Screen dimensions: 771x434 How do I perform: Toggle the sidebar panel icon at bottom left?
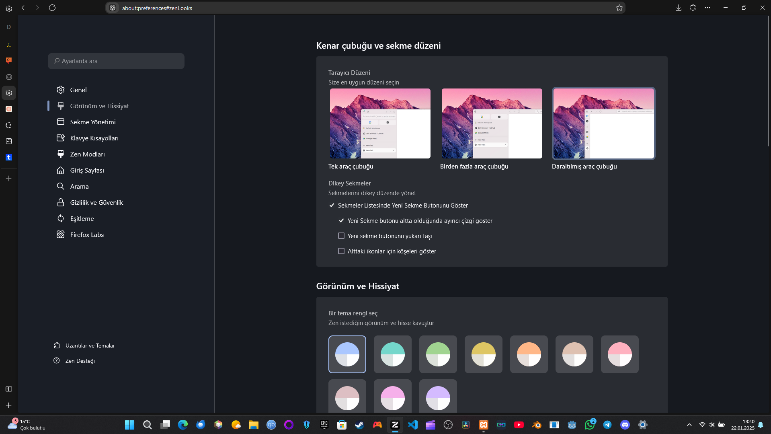tap(9, 389)
